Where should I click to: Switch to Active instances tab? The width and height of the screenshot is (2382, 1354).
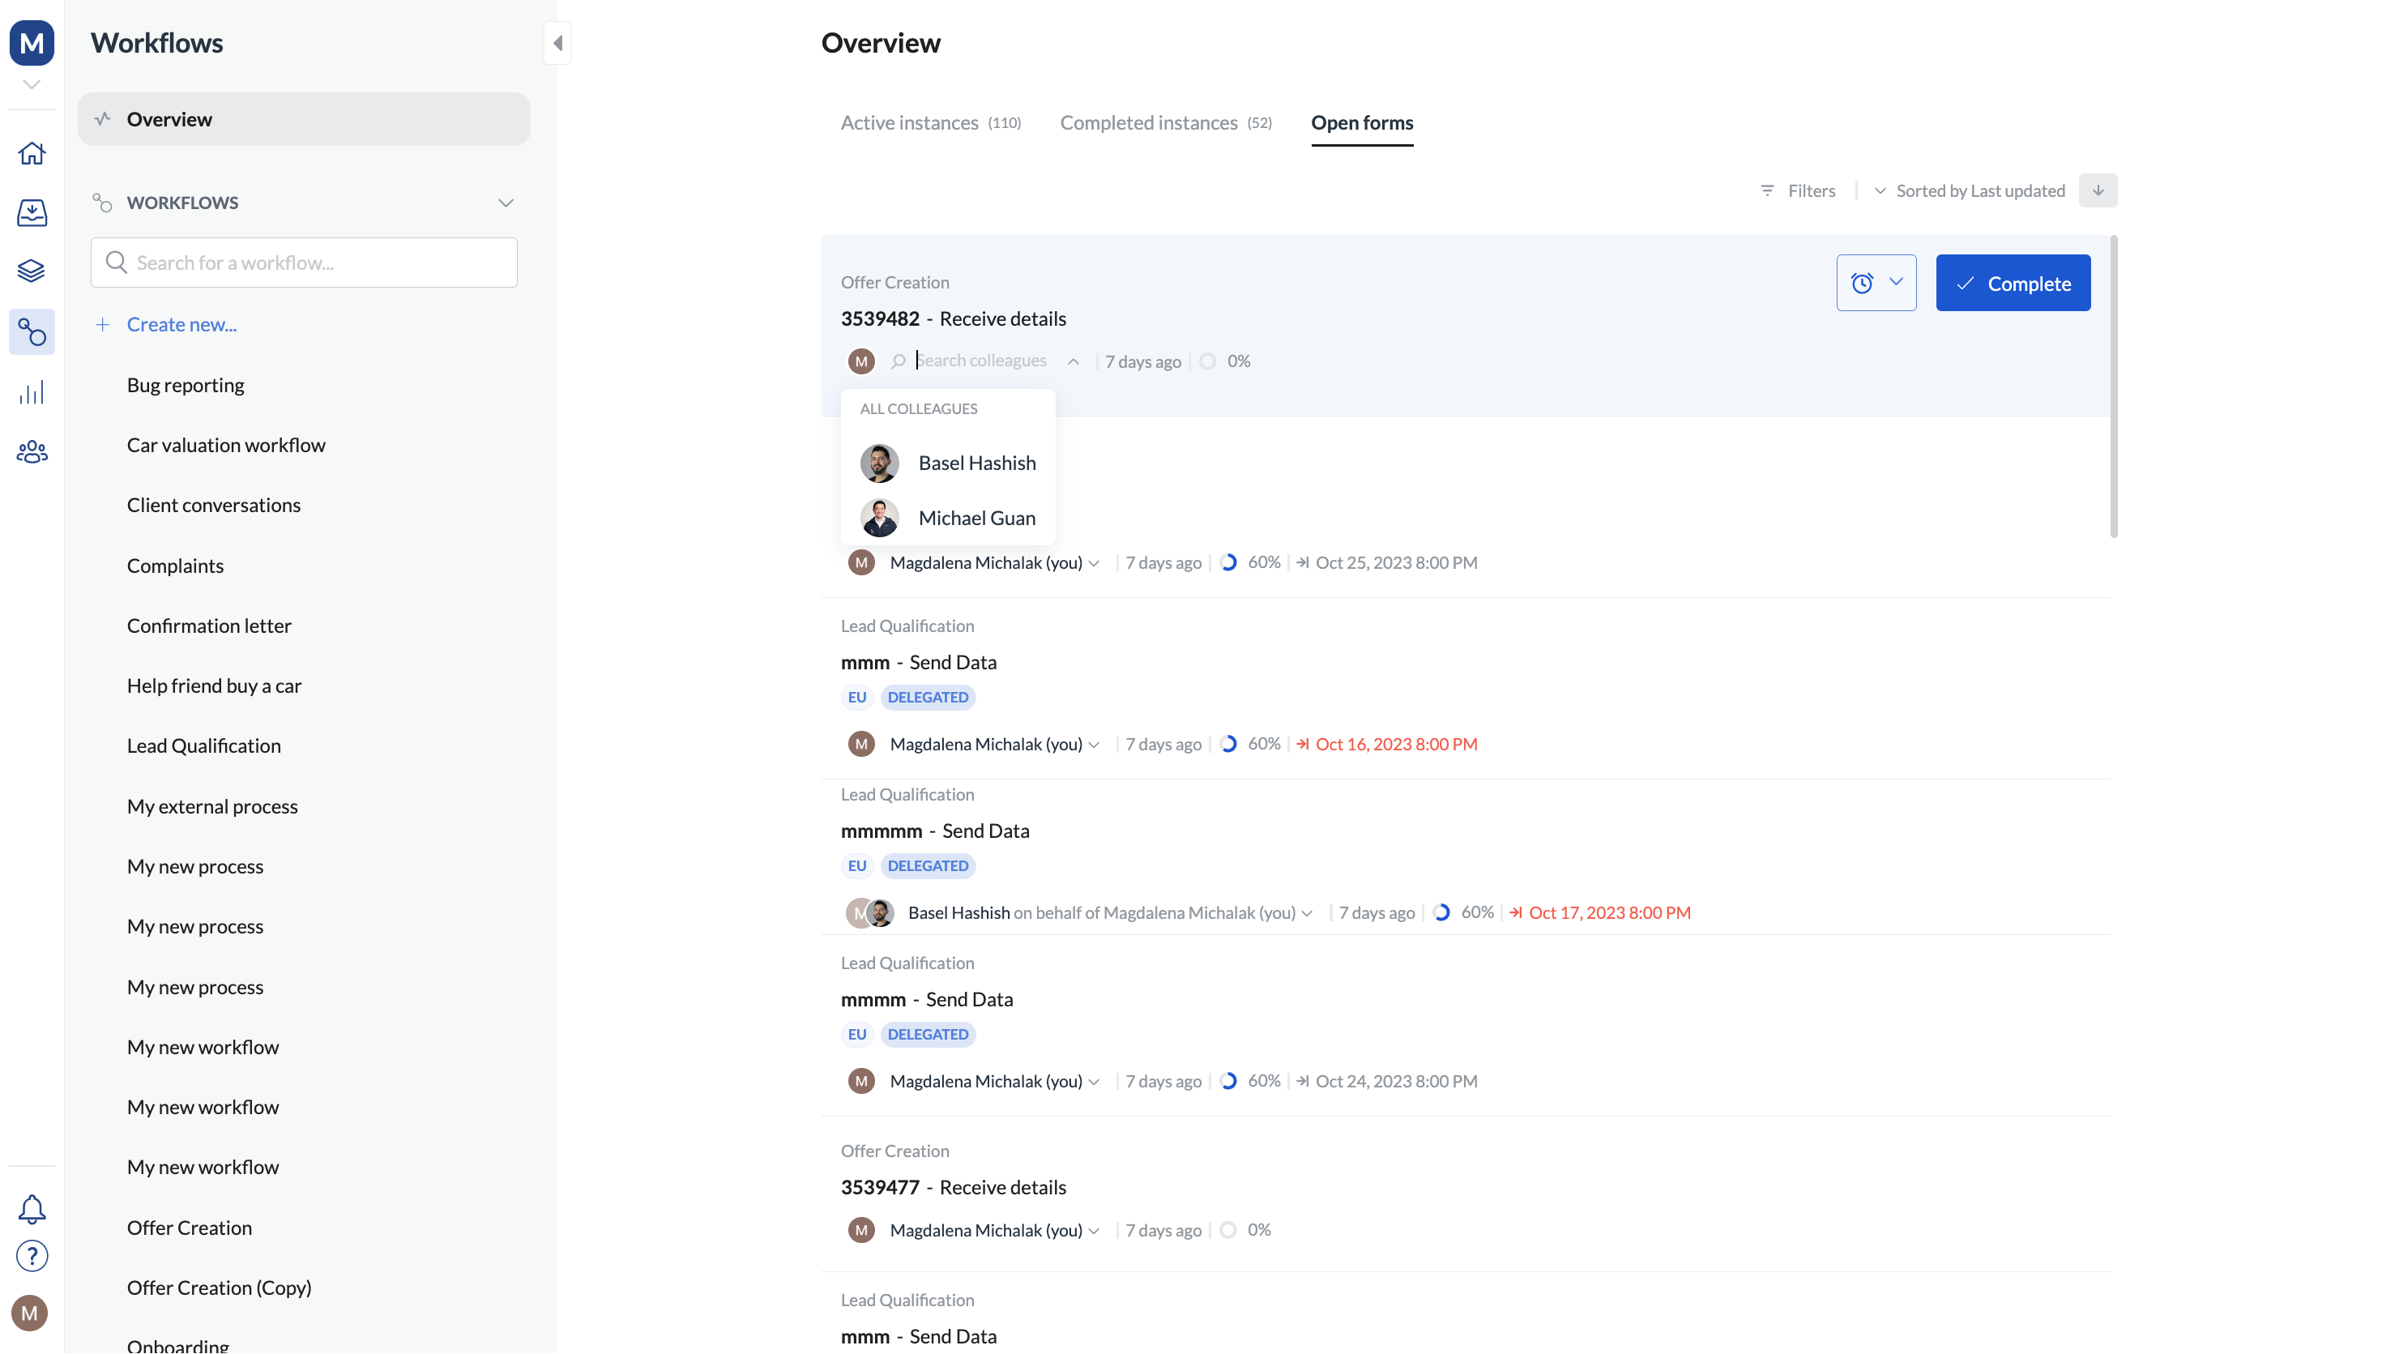pyautogui.click(x=930, y=122)
